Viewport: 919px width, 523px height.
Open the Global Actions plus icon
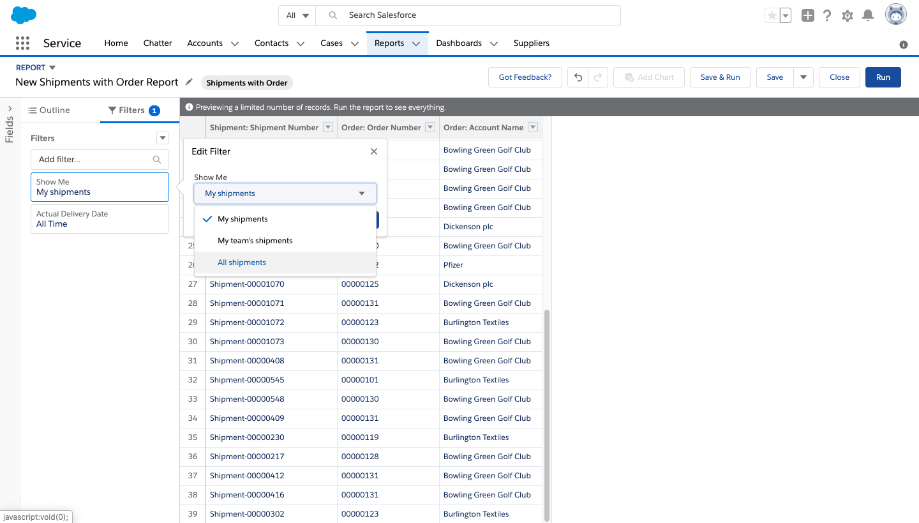pyautogui.click(x=808, y=15)
